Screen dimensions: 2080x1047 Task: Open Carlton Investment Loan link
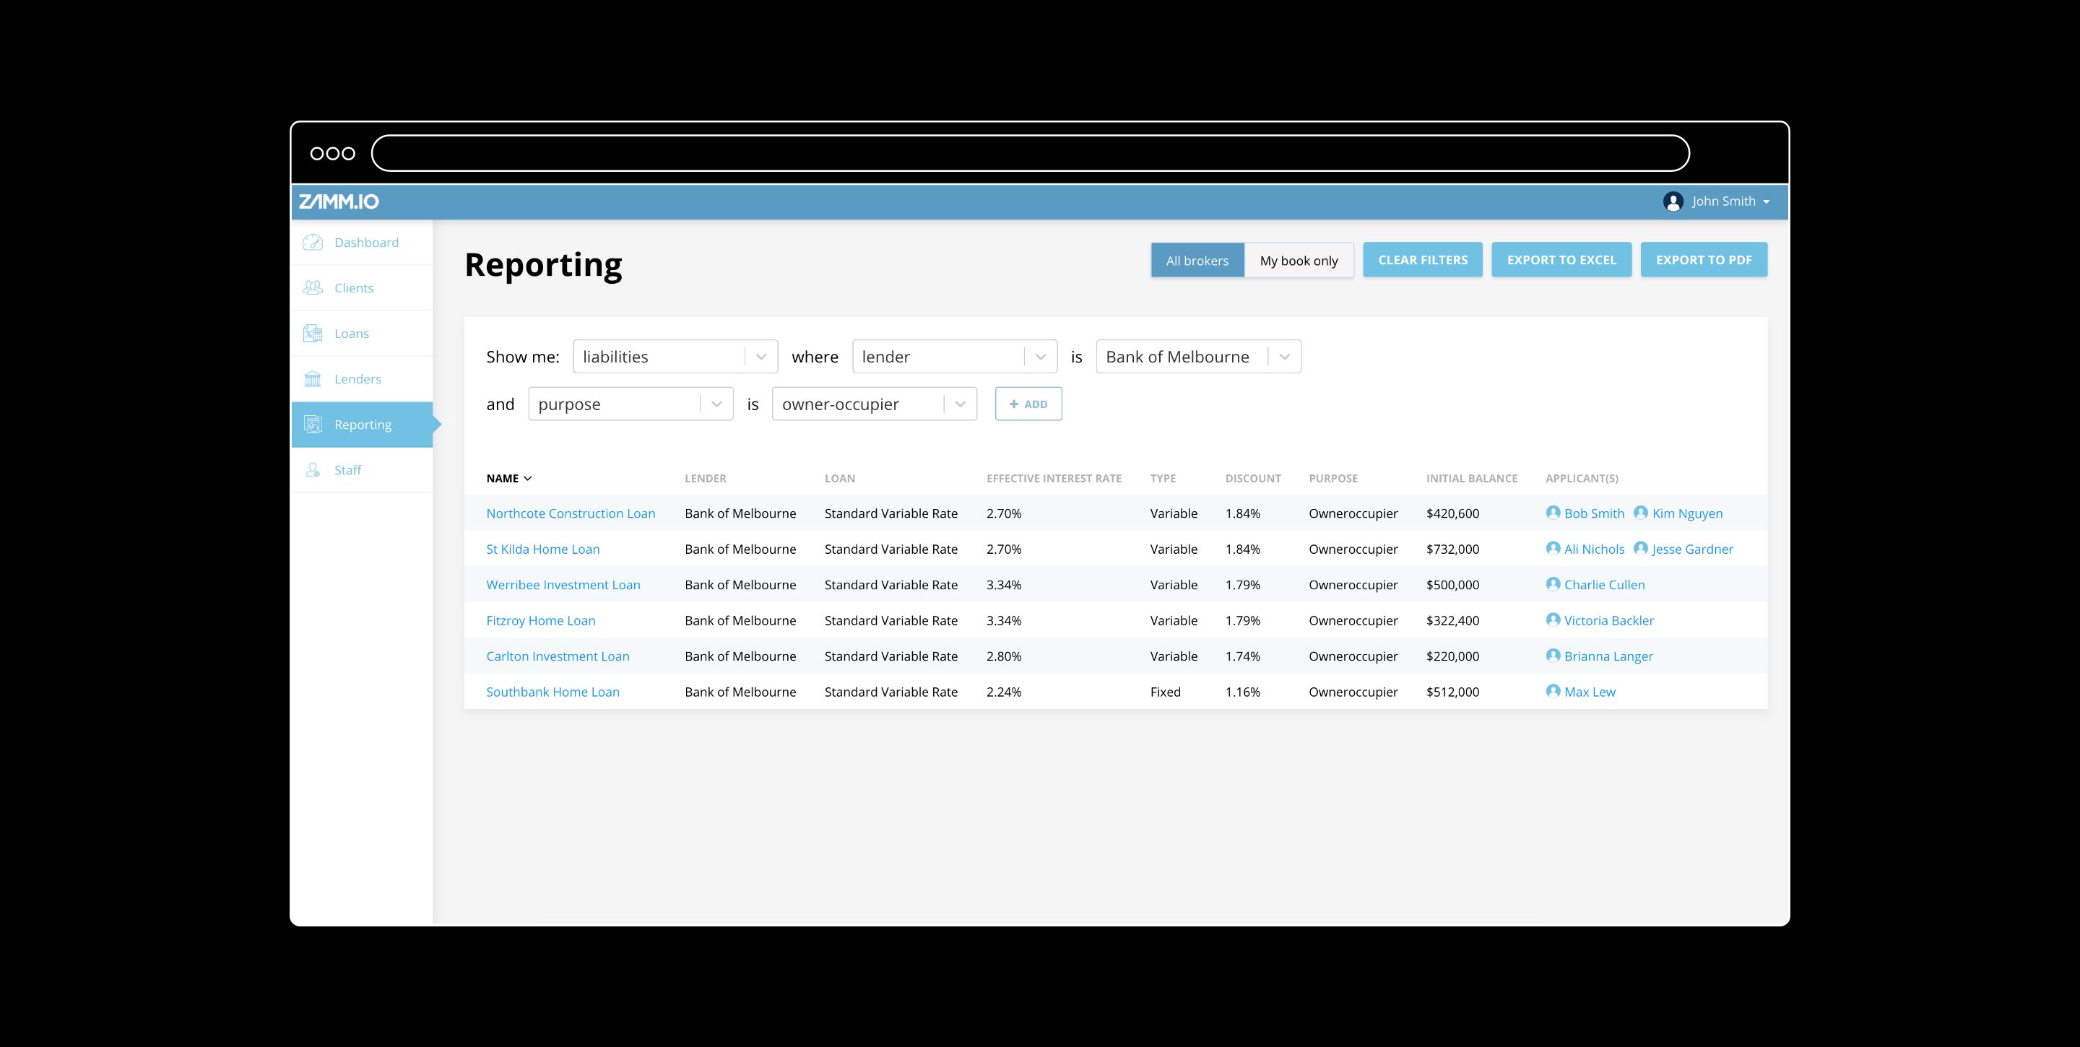coord(557,656)
